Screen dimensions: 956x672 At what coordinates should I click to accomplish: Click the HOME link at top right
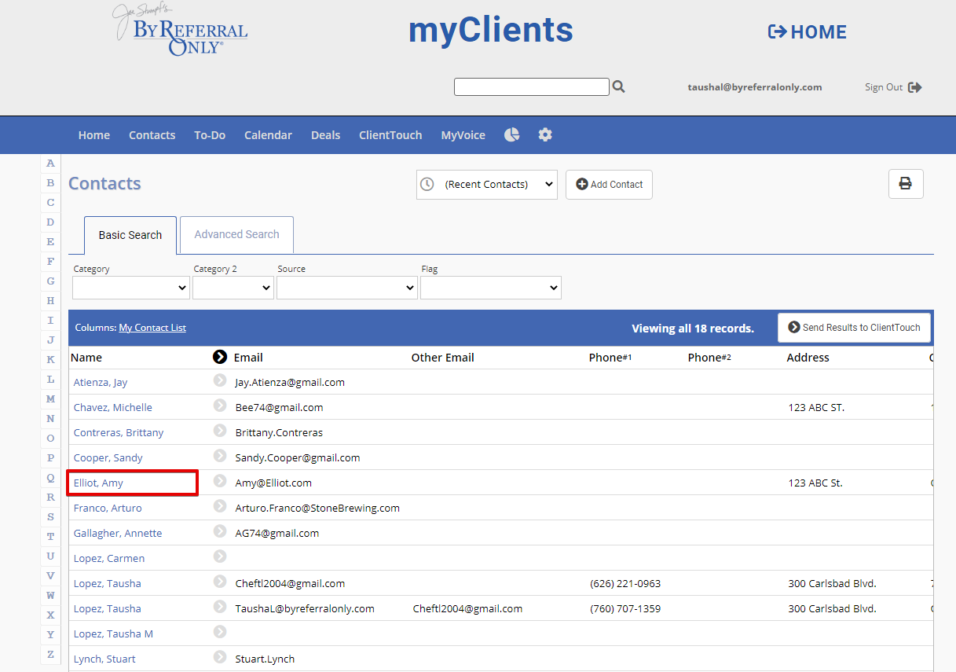point(808,32)
